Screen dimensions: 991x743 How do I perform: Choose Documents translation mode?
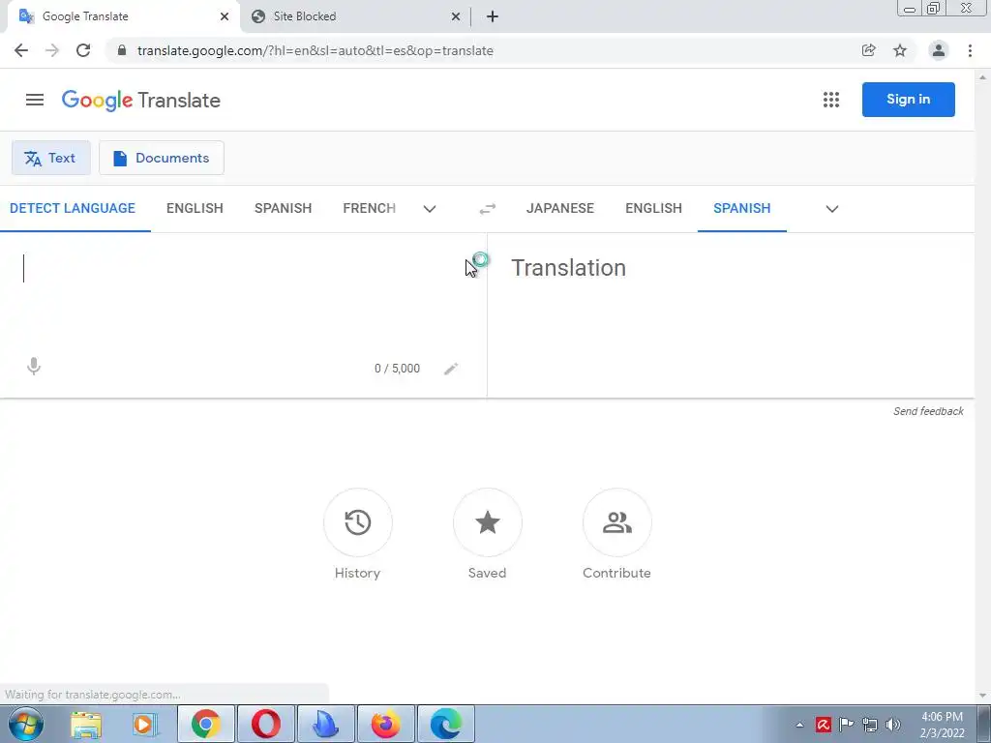162,158
